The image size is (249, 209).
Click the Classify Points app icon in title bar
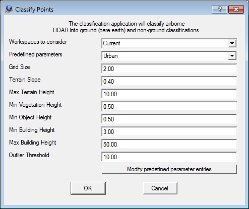click(x=9, y=9)
